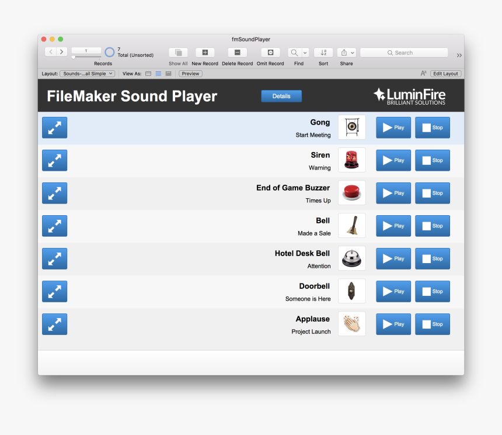Click the Hotel Desk Bell thumbnail

pyautogui.click(x=352, y=258)
